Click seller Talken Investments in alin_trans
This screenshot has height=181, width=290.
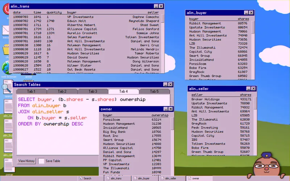coord(142,37)
